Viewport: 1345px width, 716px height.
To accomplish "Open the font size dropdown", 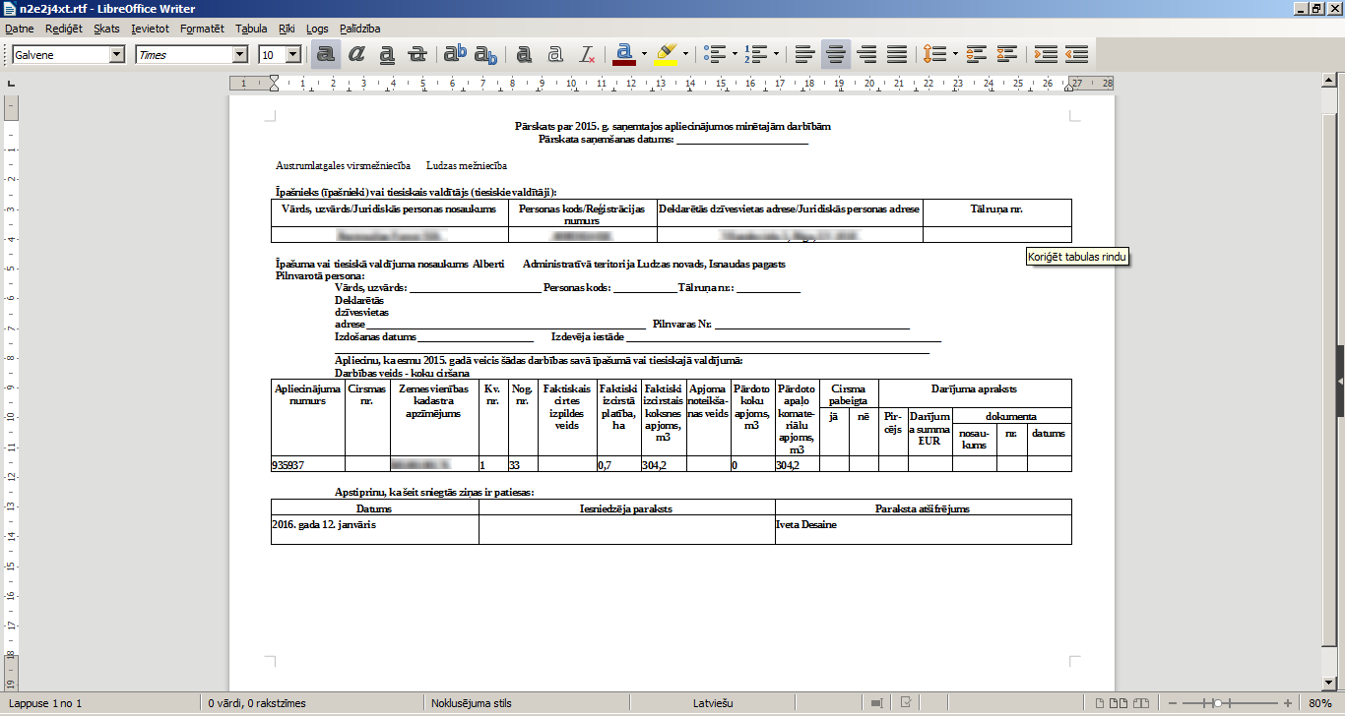I will (x=292, y=54).
